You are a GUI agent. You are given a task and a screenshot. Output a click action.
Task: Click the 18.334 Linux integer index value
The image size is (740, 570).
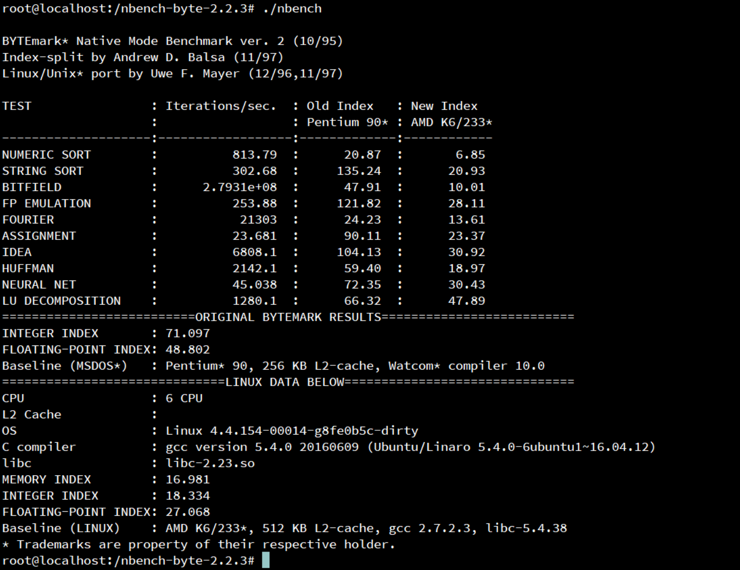click(x=188, y=496)
